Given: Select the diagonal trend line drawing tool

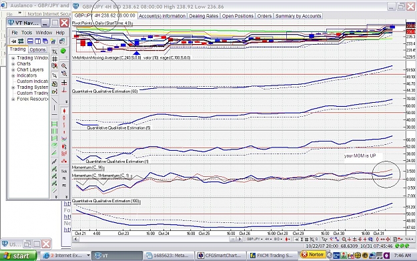Looking at the screenshot, I should coord(55,101).
